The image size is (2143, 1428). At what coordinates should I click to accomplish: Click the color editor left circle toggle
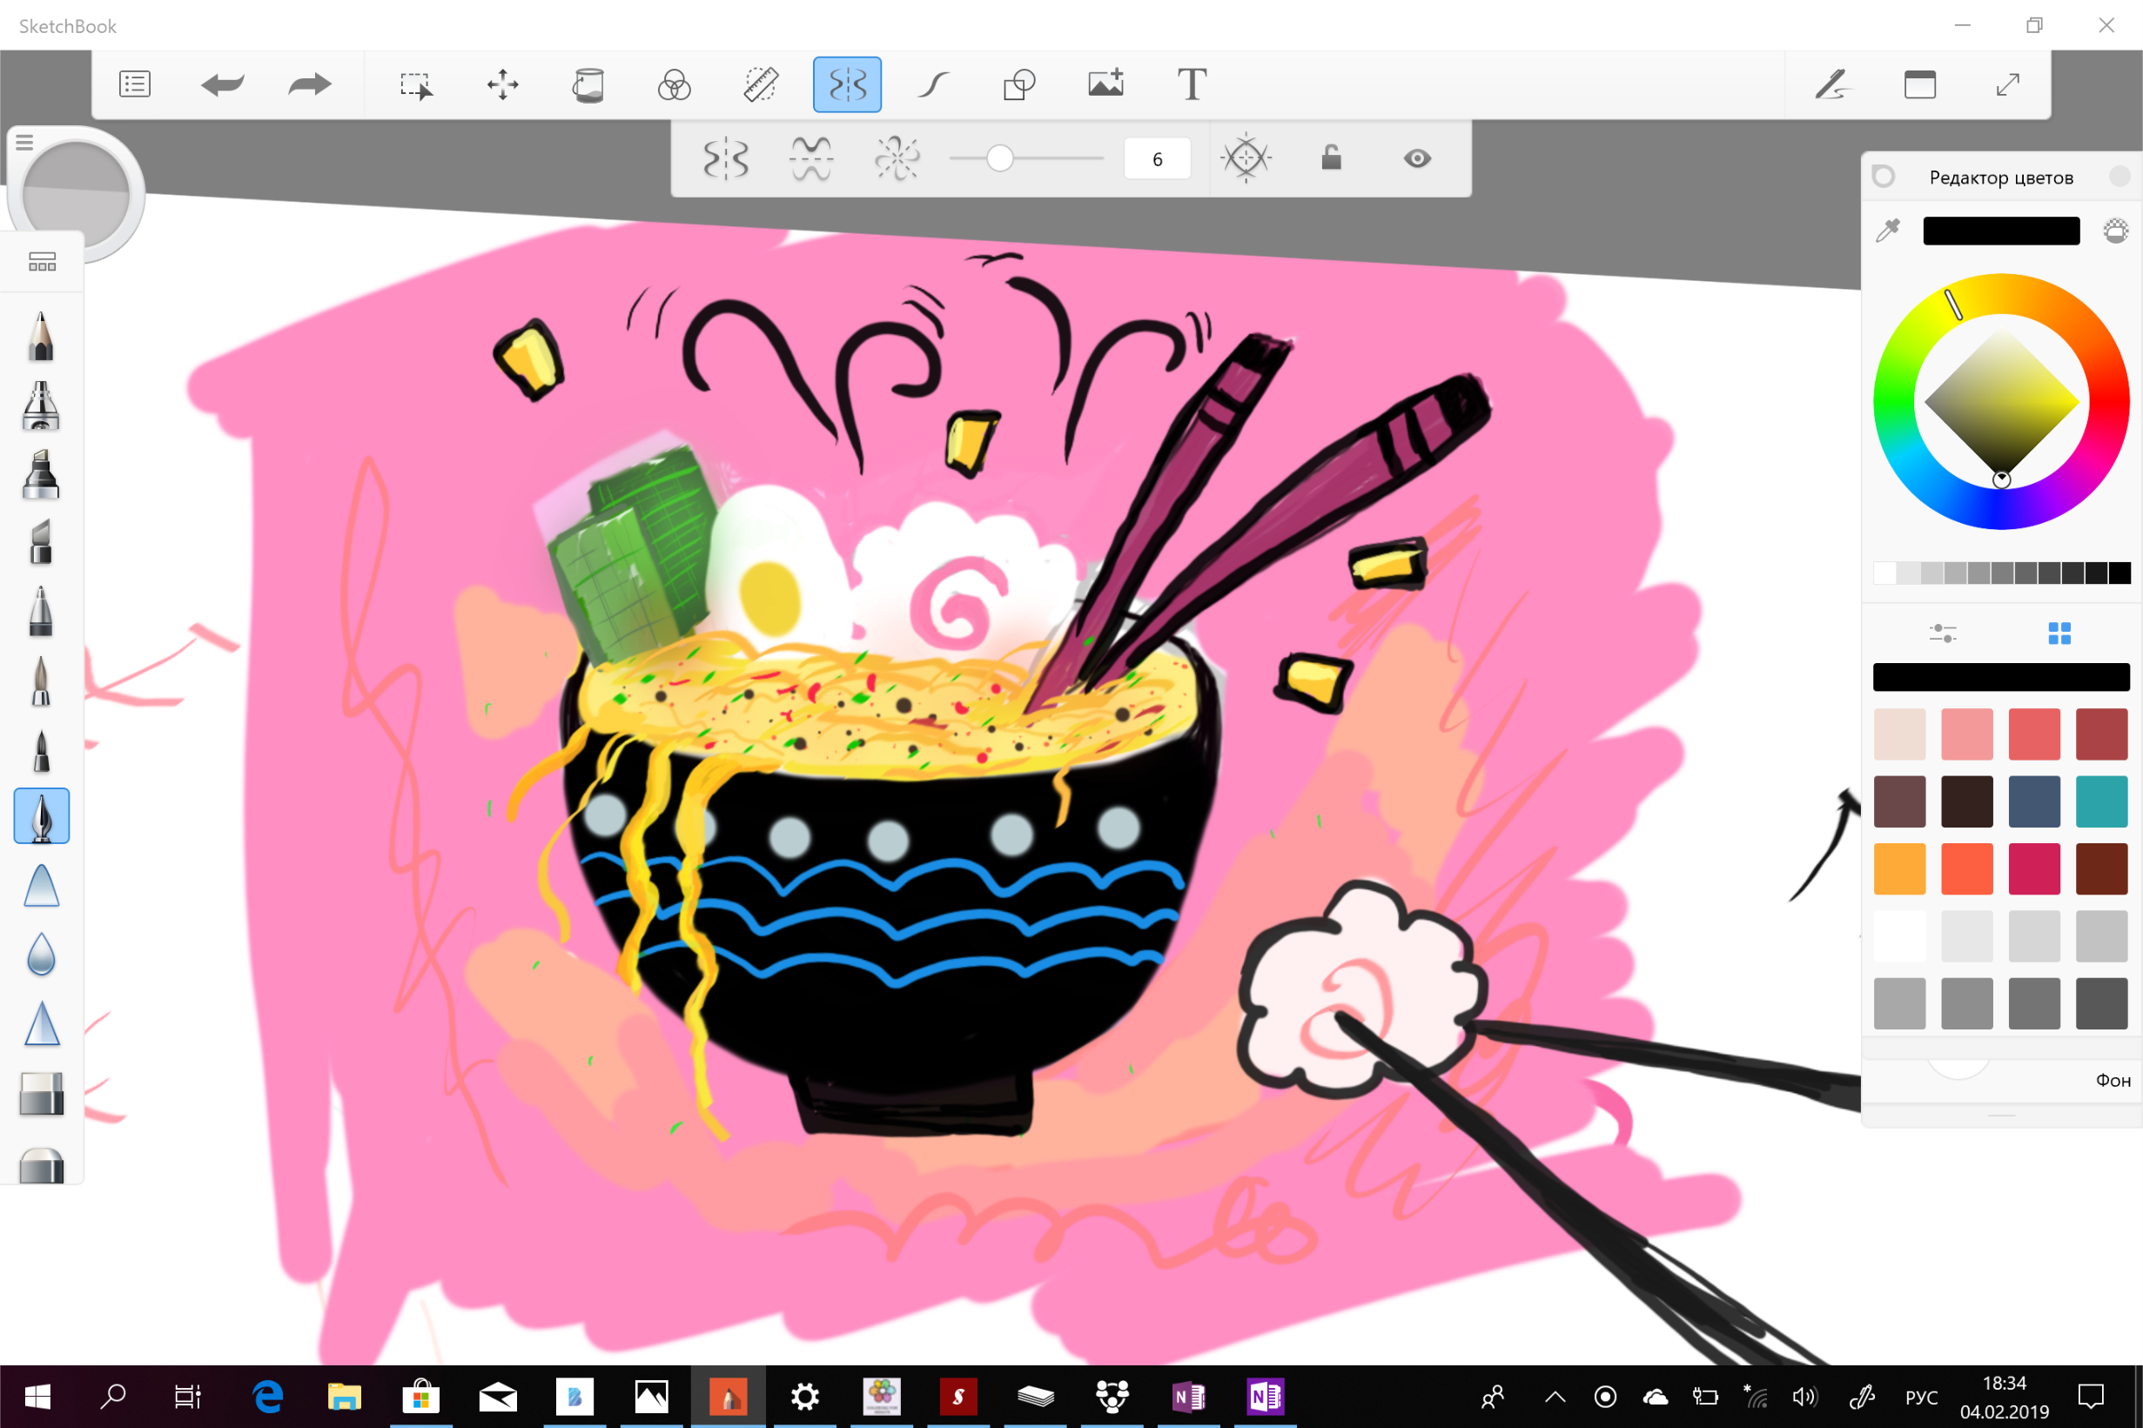[1884, 176]
